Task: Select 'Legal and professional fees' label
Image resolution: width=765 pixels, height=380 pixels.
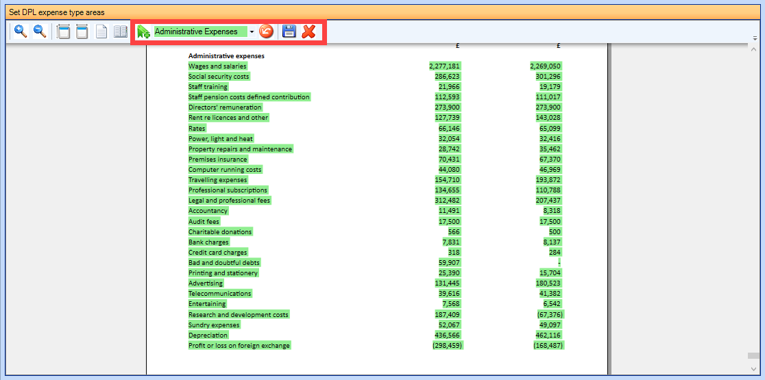Action: tap(230, 200)
